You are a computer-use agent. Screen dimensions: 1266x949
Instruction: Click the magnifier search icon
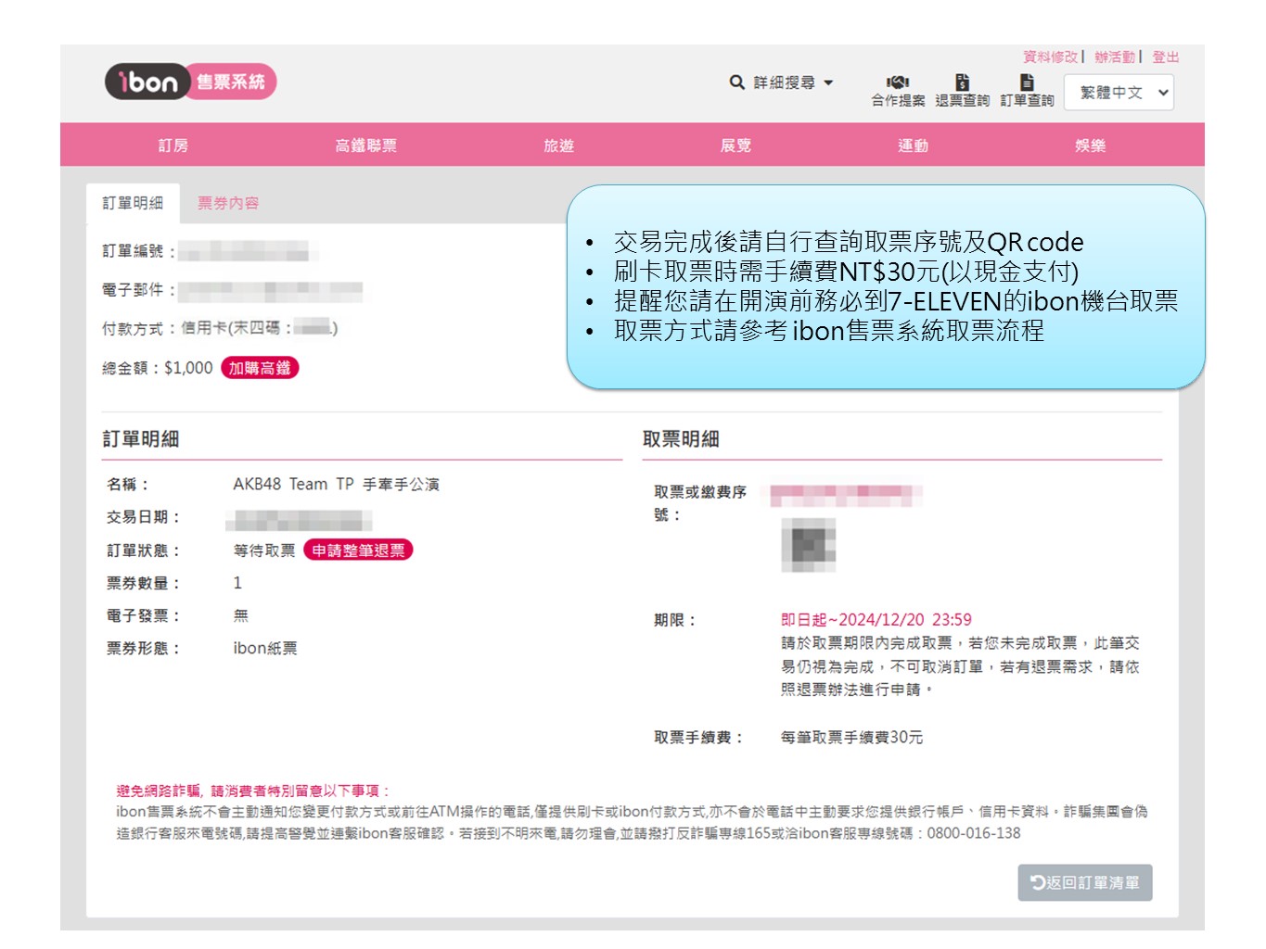736,82
